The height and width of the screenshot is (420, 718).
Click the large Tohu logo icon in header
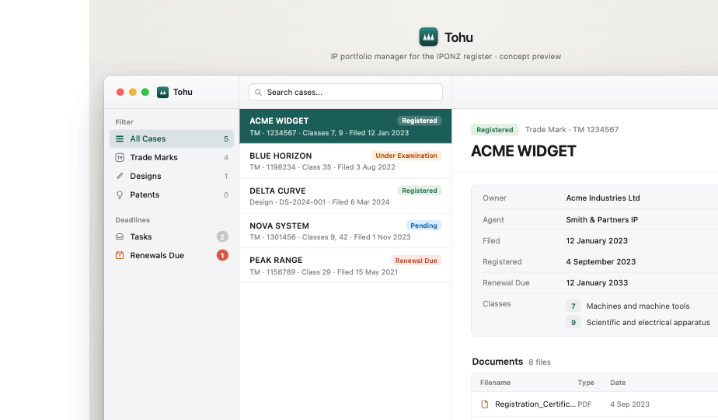(428, 37)
